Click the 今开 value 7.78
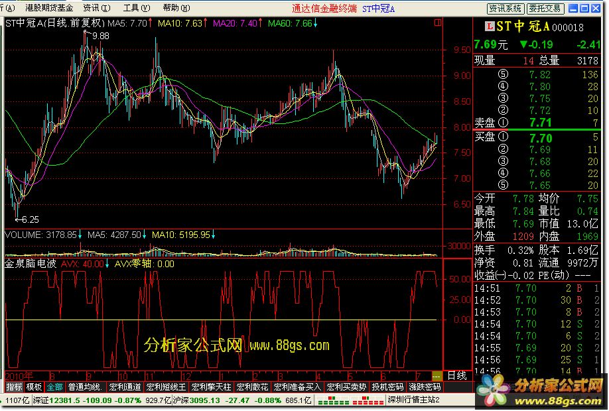This screenshot has height=411, width=609. [523, 199]
